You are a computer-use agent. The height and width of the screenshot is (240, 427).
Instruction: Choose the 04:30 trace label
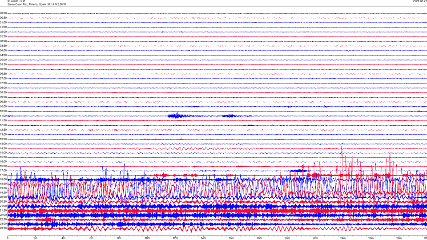pyautogui.click(x=3, y=55)
